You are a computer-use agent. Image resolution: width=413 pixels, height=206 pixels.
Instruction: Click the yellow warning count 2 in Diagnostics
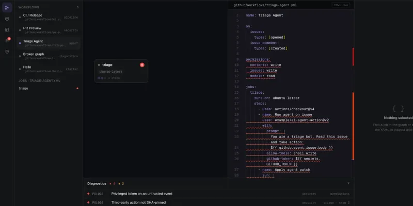coord(121,184)
